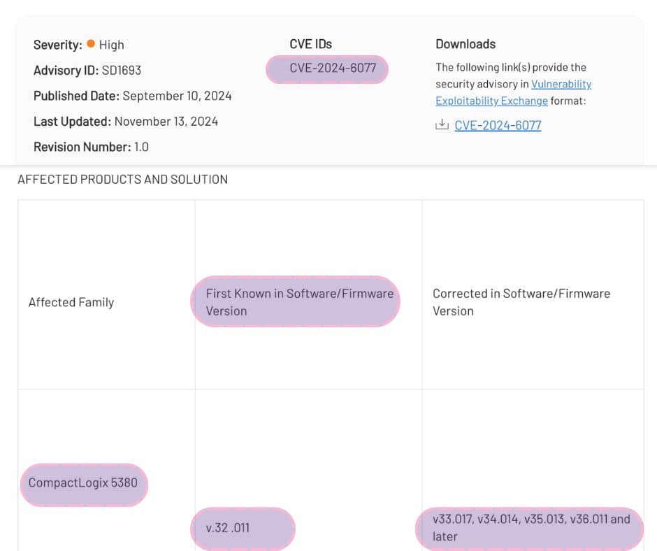Click the Severity: High field
Viewport: 657px width, 551px height.
click(78, 45)
